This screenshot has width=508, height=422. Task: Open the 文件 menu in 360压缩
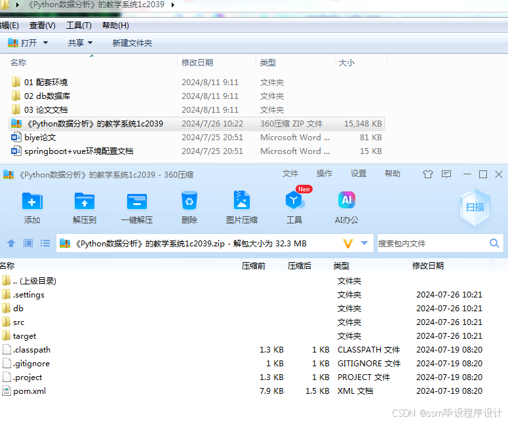point(290,174)
